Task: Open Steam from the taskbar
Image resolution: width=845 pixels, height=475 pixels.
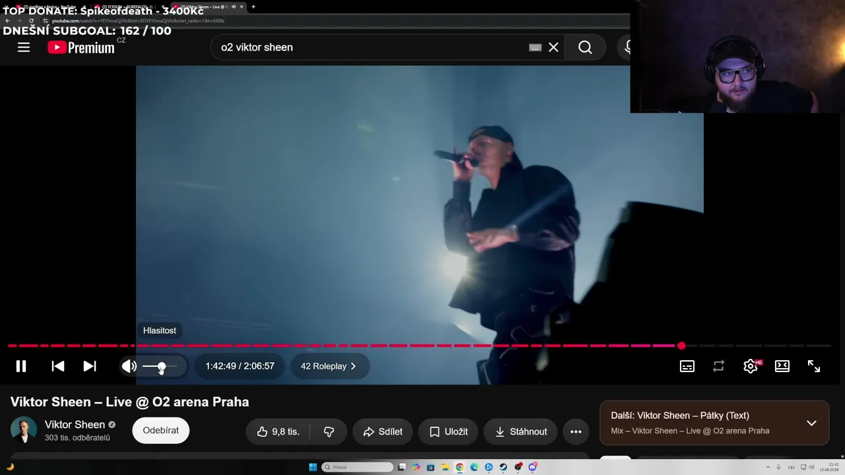Action: click(503, 467)
